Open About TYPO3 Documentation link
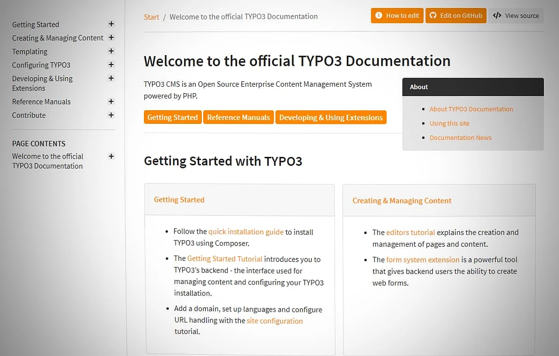 pos(471,109)
